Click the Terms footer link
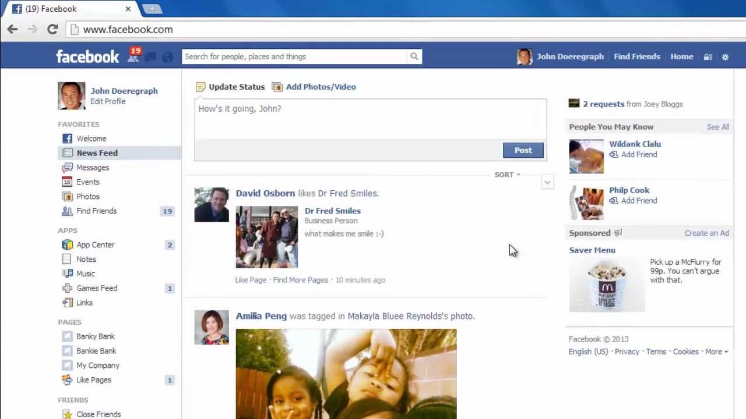746x419 pixels. (x=656, y=351)
